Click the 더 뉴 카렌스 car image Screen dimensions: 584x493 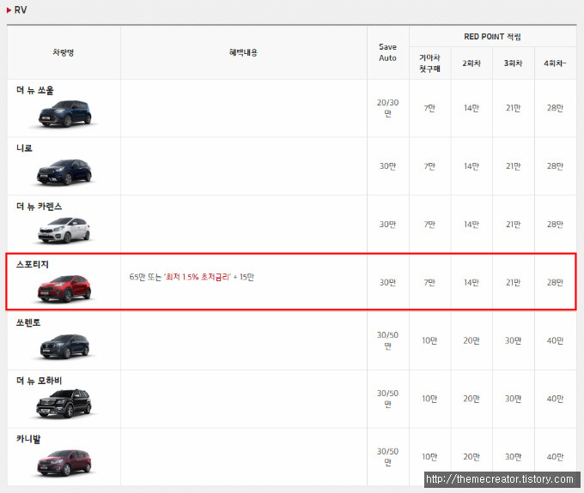(64, 230)
